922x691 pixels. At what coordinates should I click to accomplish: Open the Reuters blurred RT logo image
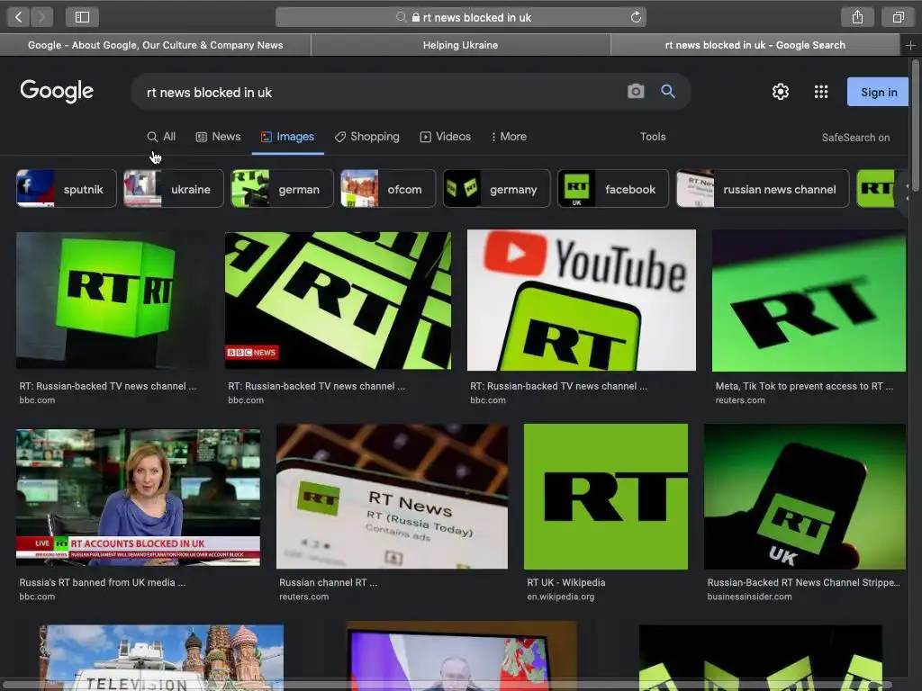[809, 301]
